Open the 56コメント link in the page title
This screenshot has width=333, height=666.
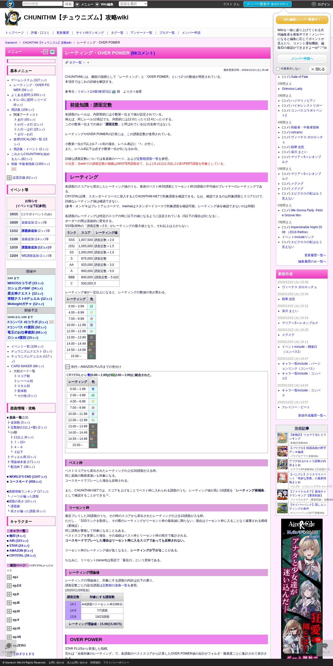[143, 53]
